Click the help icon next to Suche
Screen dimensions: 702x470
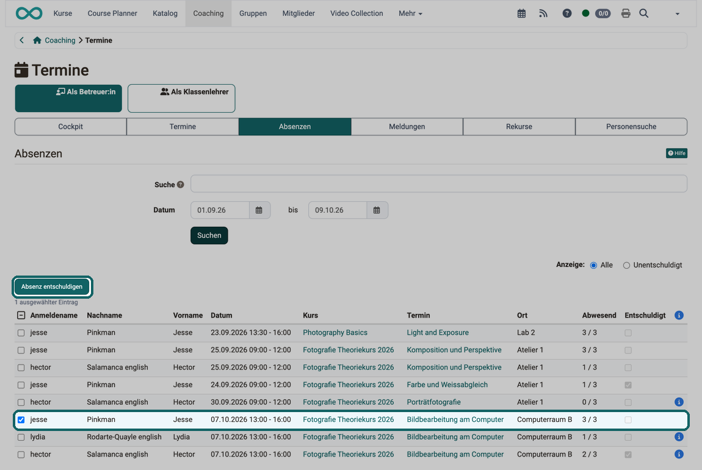pyautogui.click(x=181, y=185)
